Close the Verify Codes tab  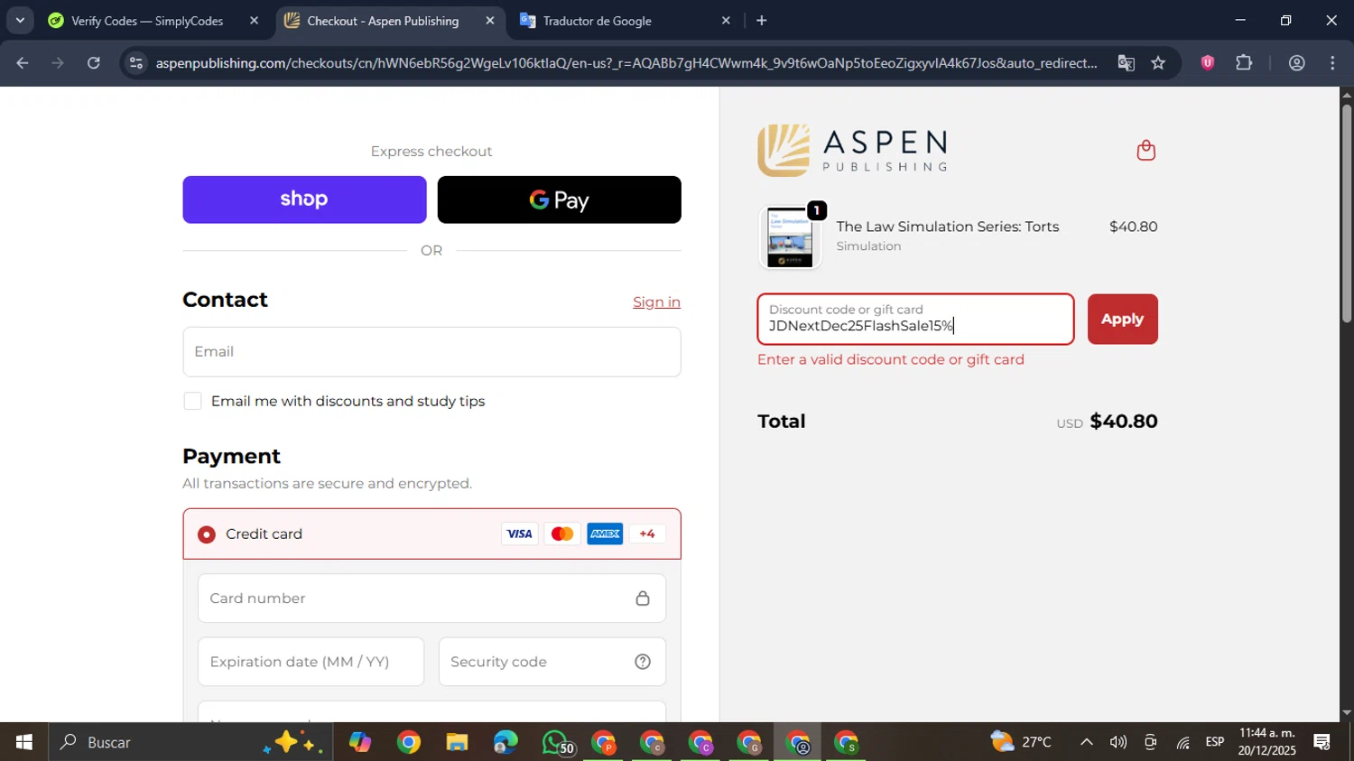click(254, 21)
